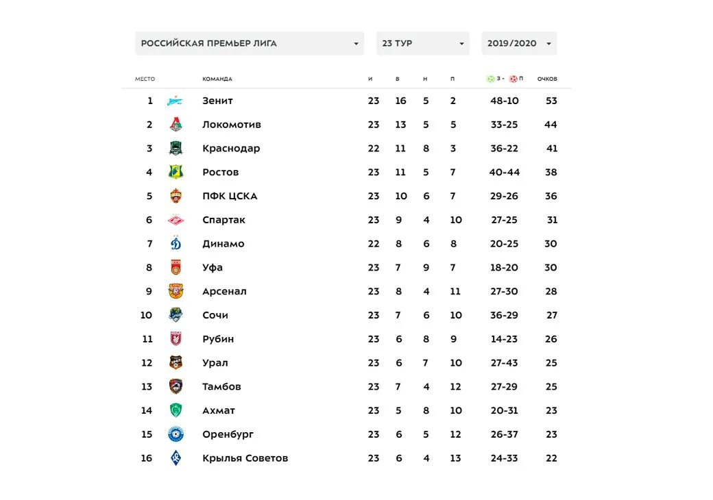The width and height of the screenshot is (713, 500).
Task: Open the 2019/2020 season dropdown
Action: coord(519,43)
